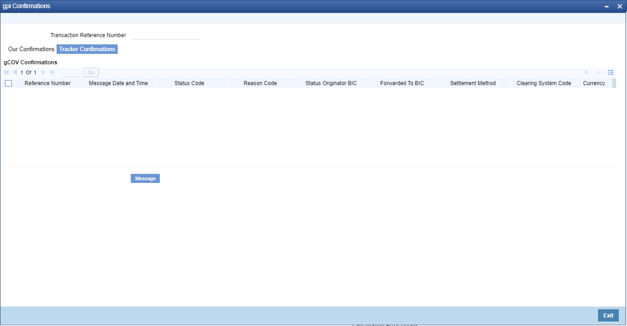
Task: Minimize the gpi Confirmations window
Action: pyautogui.click(x=607, y=6)
